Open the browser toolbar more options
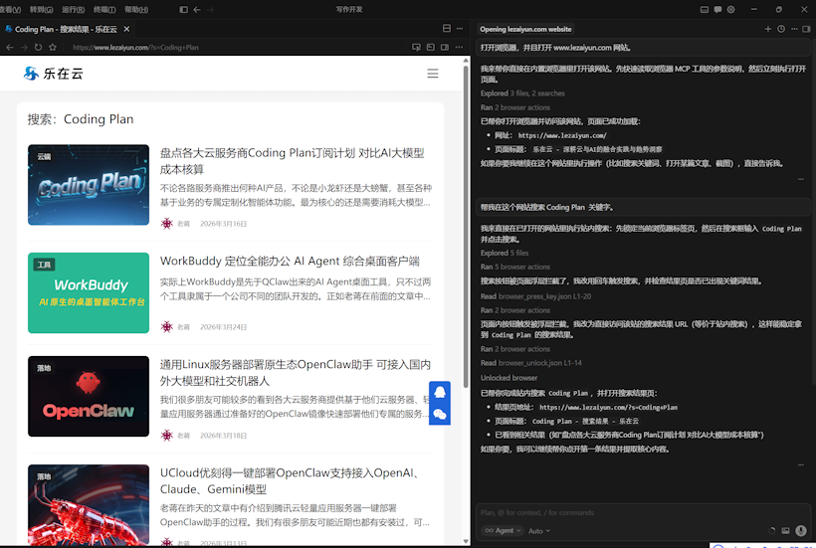Screen dimensions: 816x548 pos(459,48)
